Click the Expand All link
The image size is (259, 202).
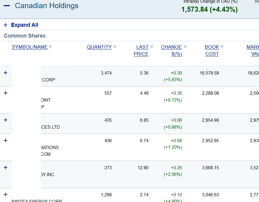pos(24,25)
